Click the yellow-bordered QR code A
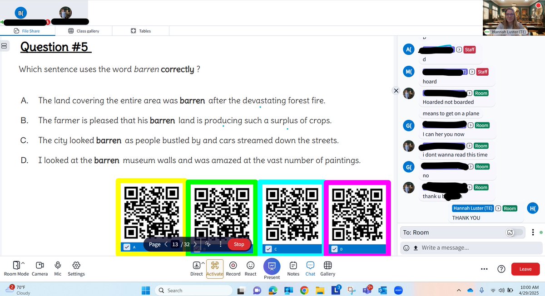545x296 pixels. [x=152, y=212]
